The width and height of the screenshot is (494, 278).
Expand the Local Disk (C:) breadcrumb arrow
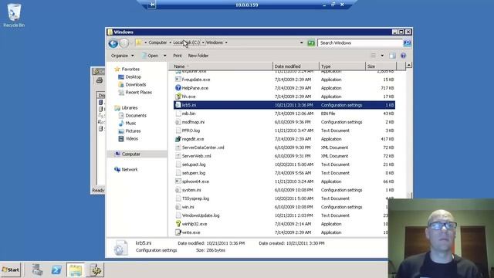203,42
